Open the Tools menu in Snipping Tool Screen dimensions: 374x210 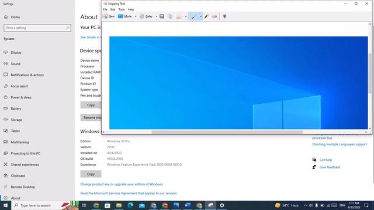tap(122, 9)
